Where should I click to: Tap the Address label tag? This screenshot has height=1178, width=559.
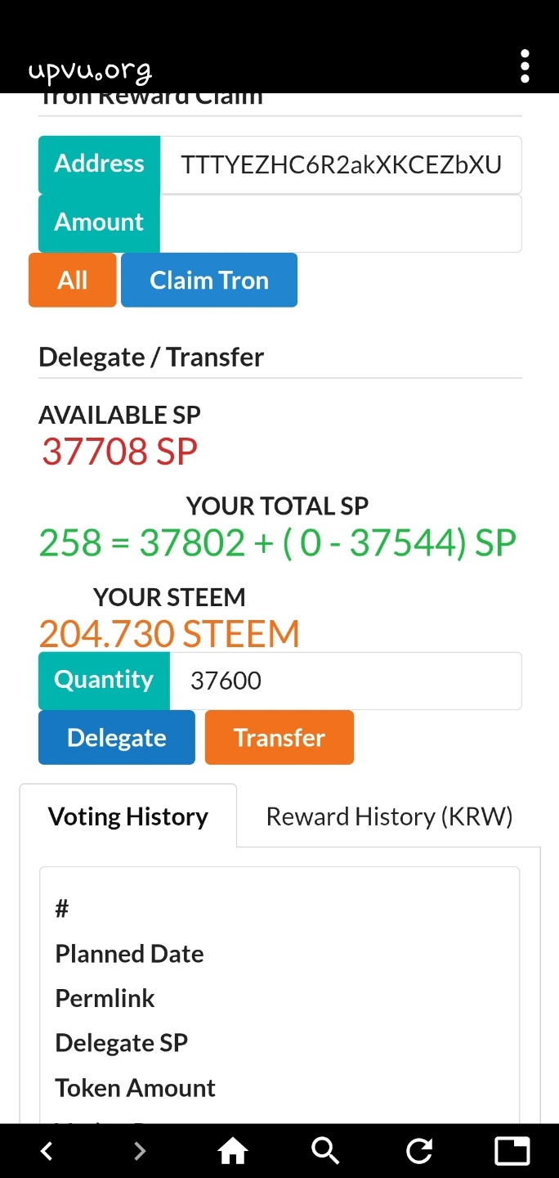pos(100,164)
